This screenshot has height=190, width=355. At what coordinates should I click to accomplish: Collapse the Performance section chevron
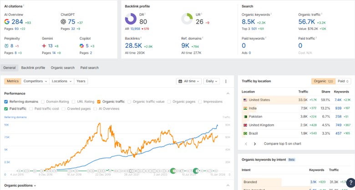(x=228, y=93)
